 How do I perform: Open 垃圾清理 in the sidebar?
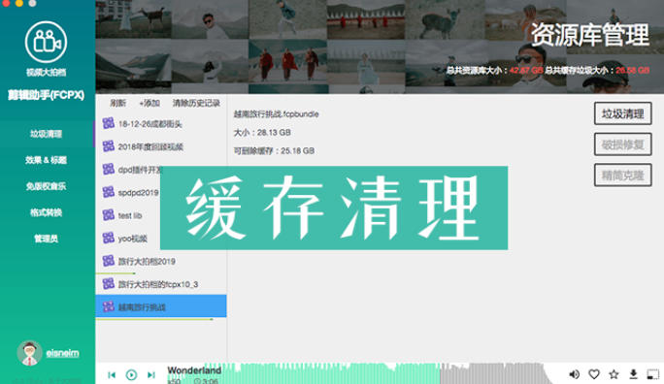point(46,134)
